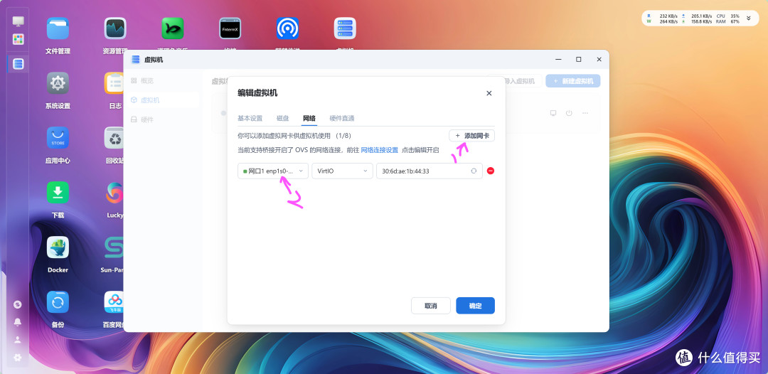Image resolution: width=768 pixels, height=374 pixels.
Task: Click the 添加网卡 button
Action: pyautogui.click(x=471, y=136)
